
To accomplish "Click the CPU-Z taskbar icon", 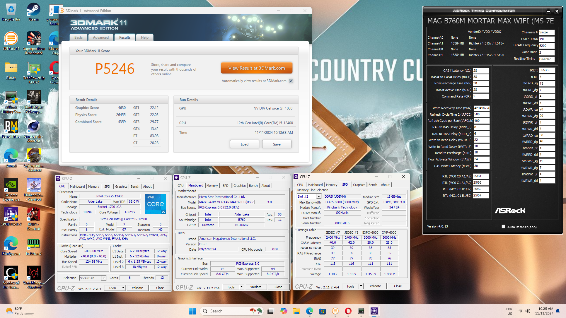I will 374,311.
